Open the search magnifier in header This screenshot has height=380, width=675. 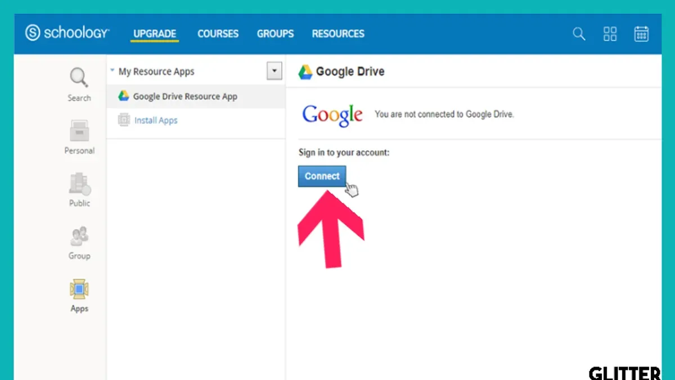(x=579, y=34)
